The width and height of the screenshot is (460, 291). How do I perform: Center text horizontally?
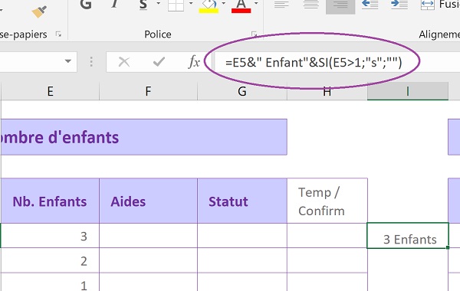tap(311, 5)
